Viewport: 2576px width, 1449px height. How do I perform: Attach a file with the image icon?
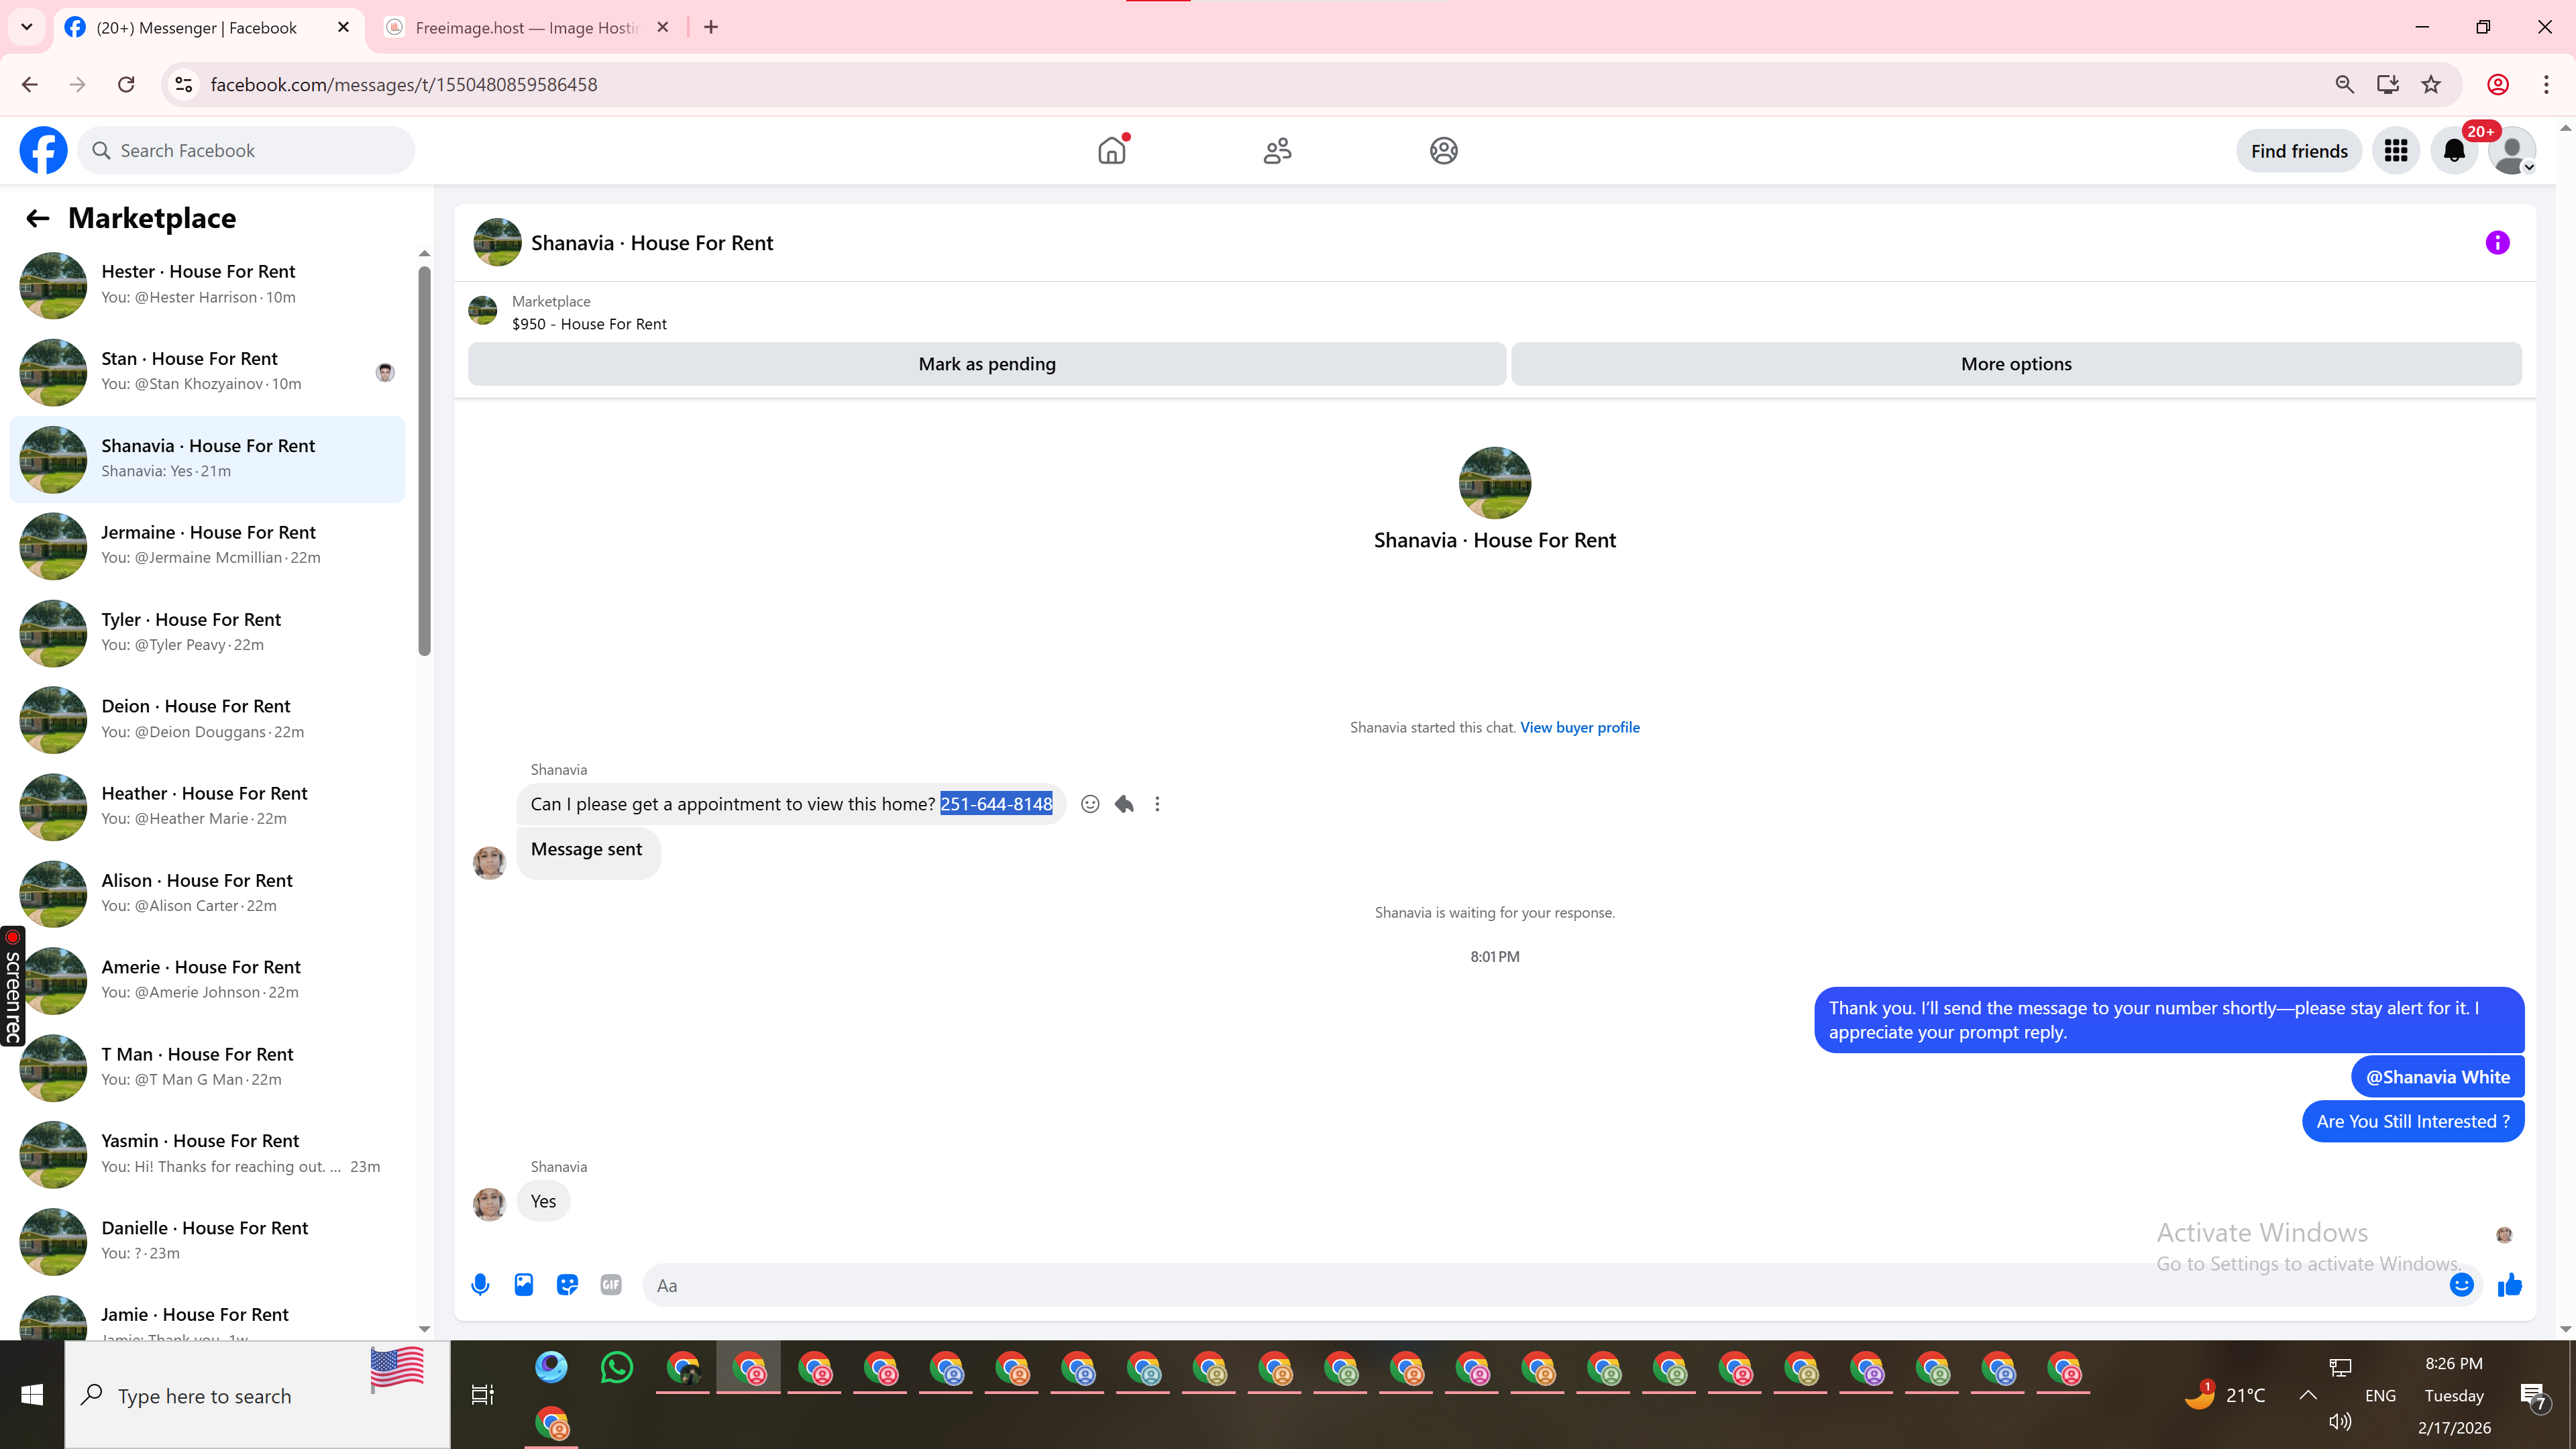[524, 1285]
